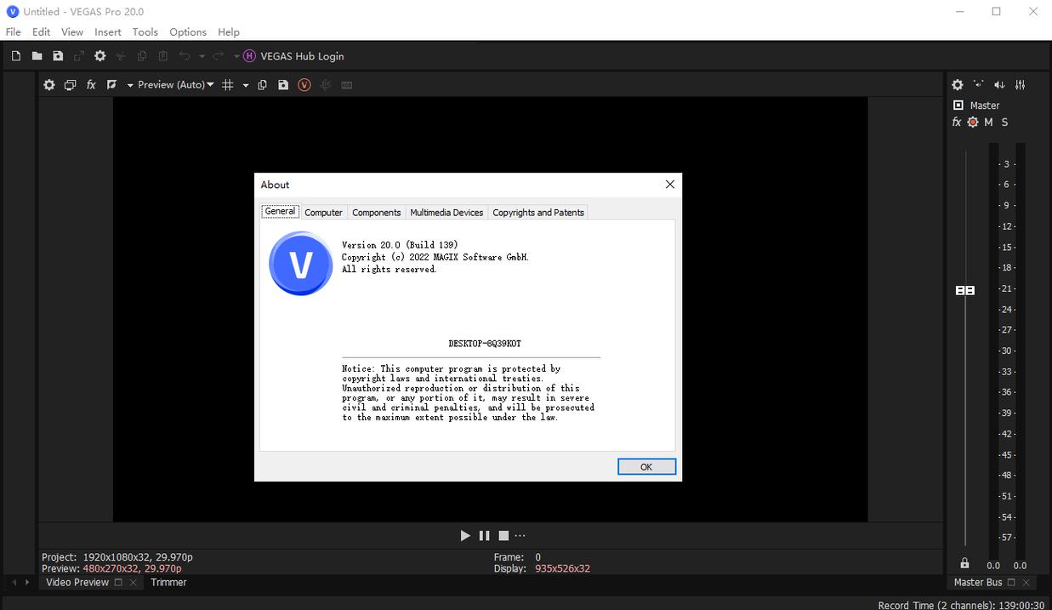Click the Split Screen View icon
Screen dimensions: 1052x610
click(111, 85)
